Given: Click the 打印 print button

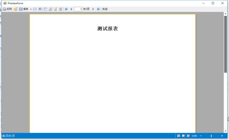Looking at the screenshot, I should coord(7,9).
